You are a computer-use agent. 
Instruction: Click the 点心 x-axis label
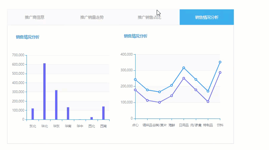[135, 125]
